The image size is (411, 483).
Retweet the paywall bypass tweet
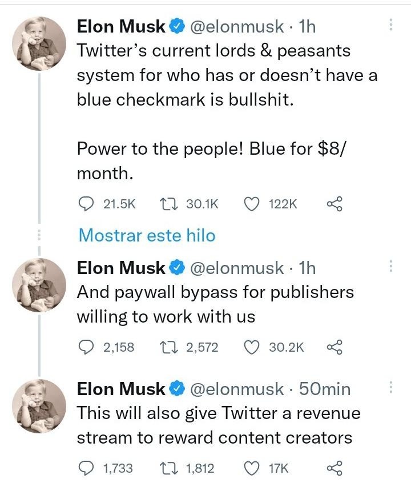pos(169,347)
